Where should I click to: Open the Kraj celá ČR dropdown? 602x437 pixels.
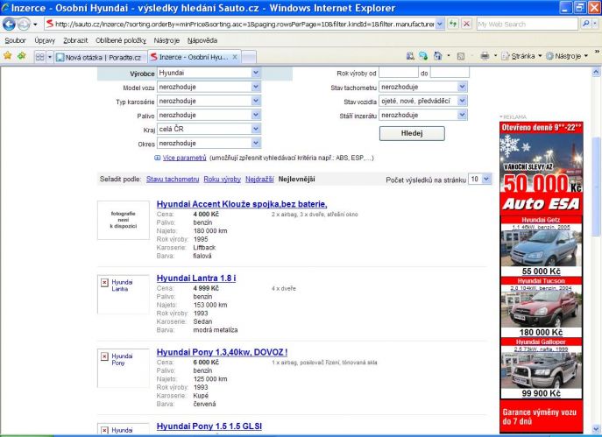click(209, 130)
